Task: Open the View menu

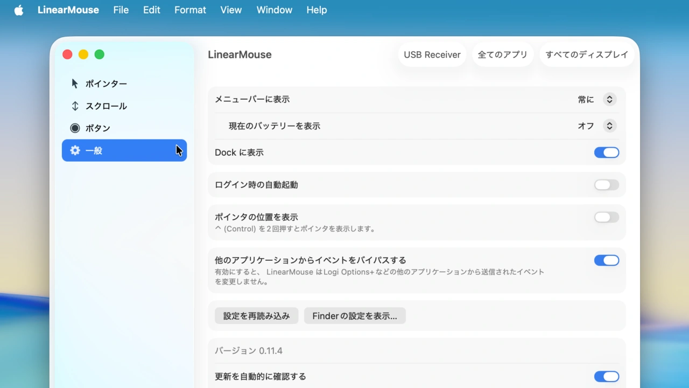Action: pyautogui.click(x=231, y=10)
